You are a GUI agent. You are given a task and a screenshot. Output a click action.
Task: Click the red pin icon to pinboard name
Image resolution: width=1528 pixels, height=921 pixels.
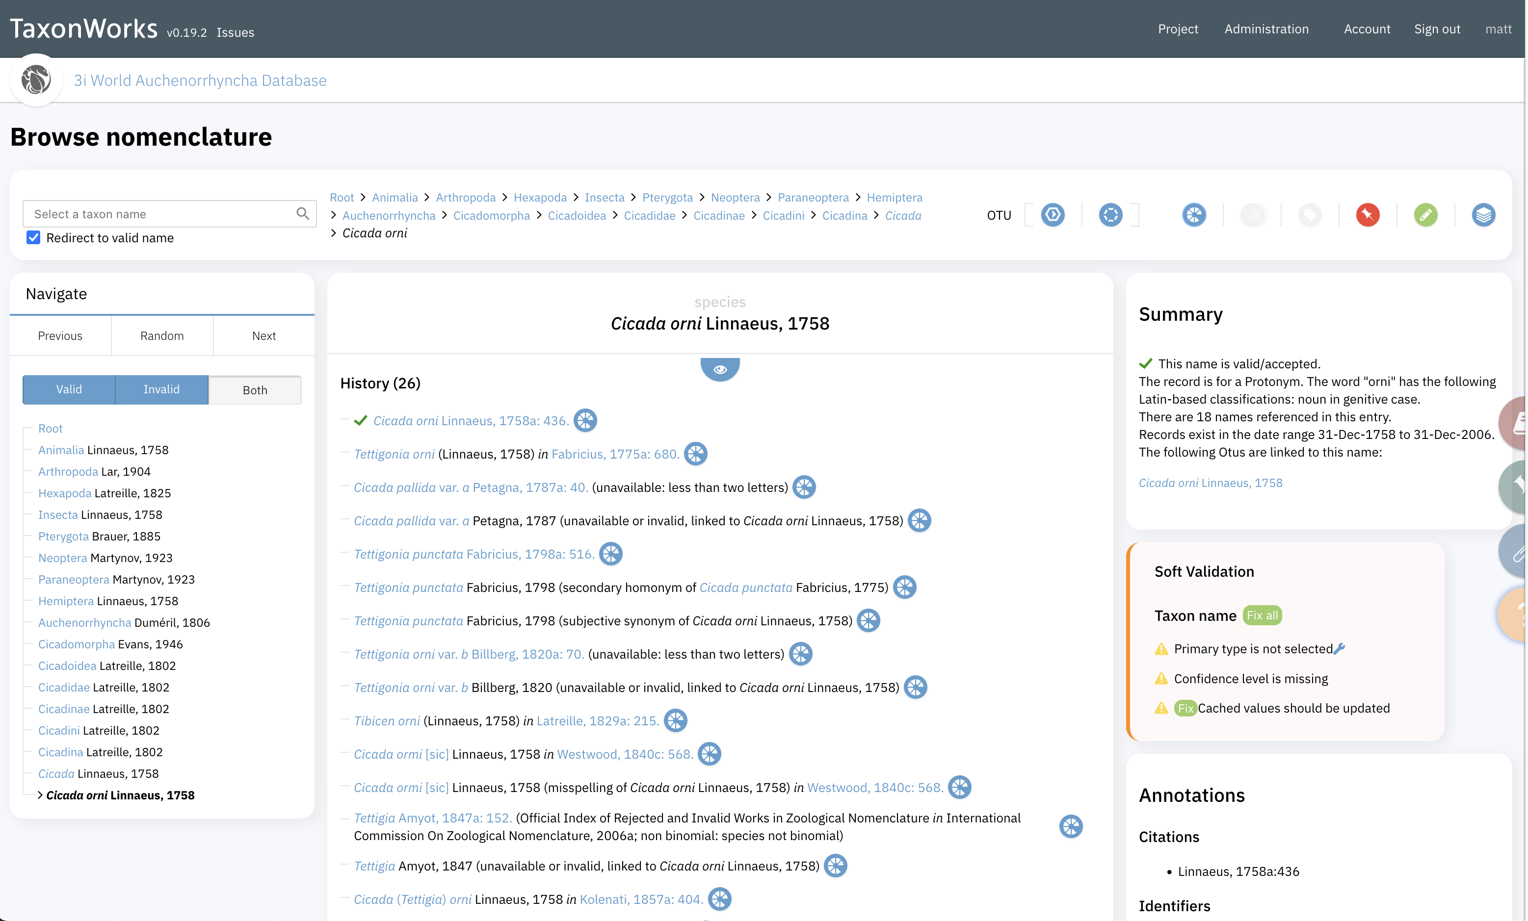tap(1368, 215)
